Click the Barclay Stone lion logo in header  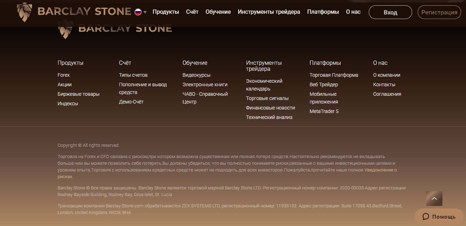coord(74,12)
